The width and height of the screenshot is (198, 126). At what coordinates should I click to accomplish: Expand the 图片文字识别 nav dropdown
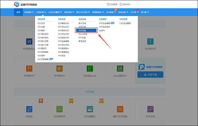coord(83,12)
